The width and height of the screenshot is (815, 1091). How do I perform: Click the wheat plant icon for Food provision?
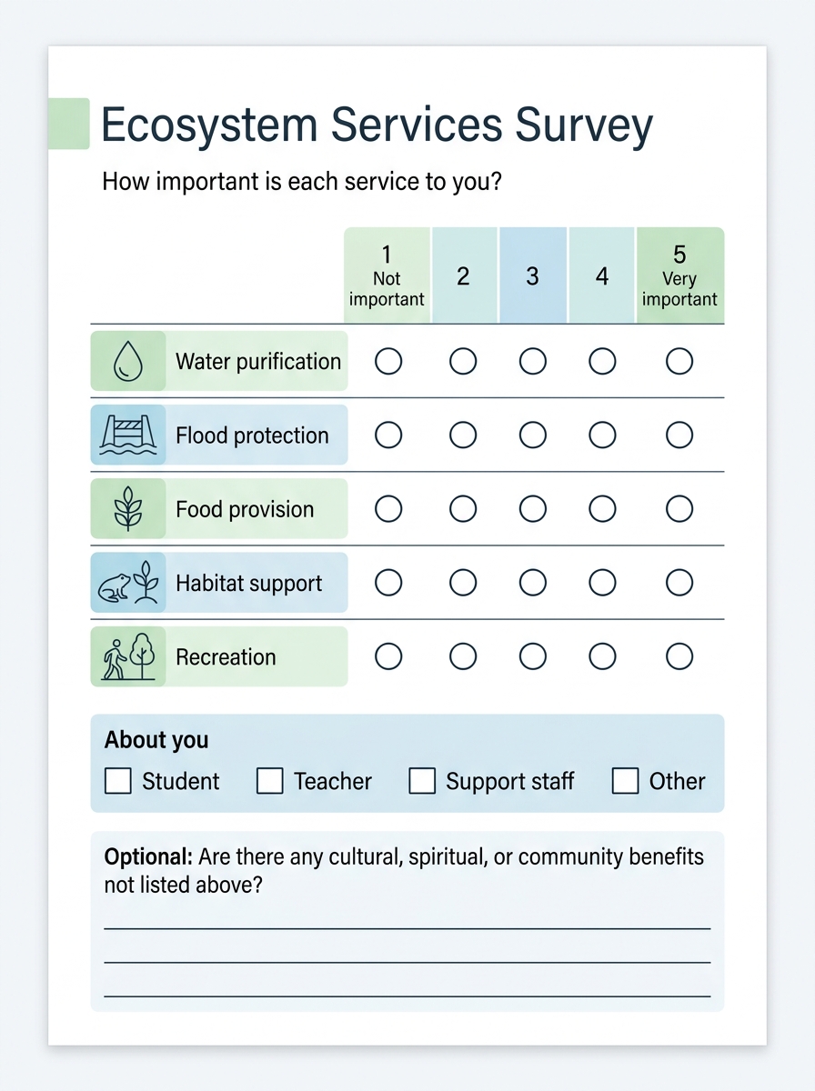127,509
